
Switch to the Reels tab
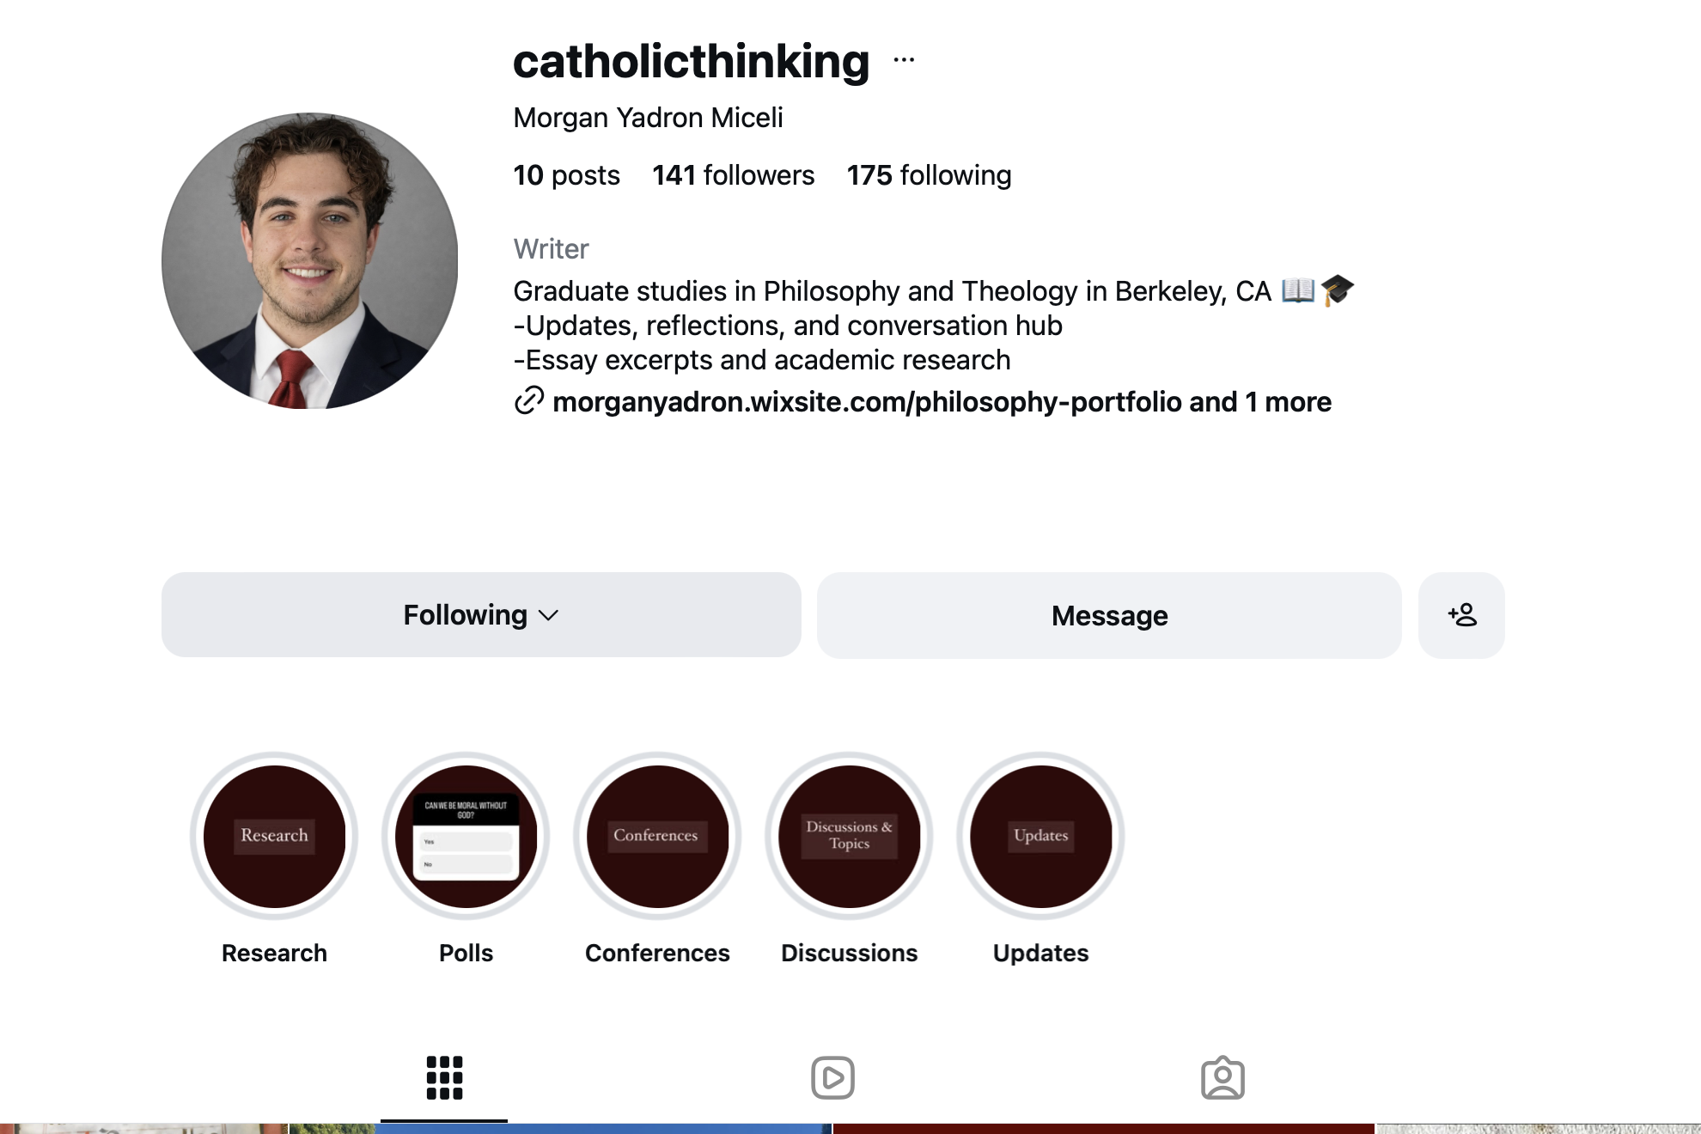pyautogui.click(x=832, y=1077)
